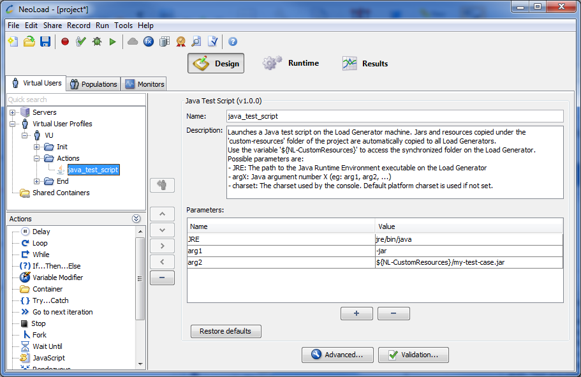
Task: Collapse the Actions folder node
Action: point(37,158)
